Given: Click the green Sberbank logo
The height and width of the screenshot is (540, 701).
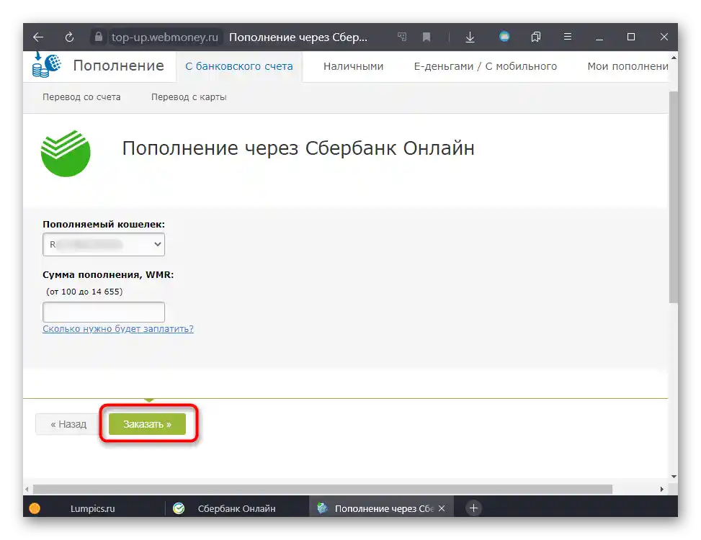Looking at the screenshot, I should [66, 153].
